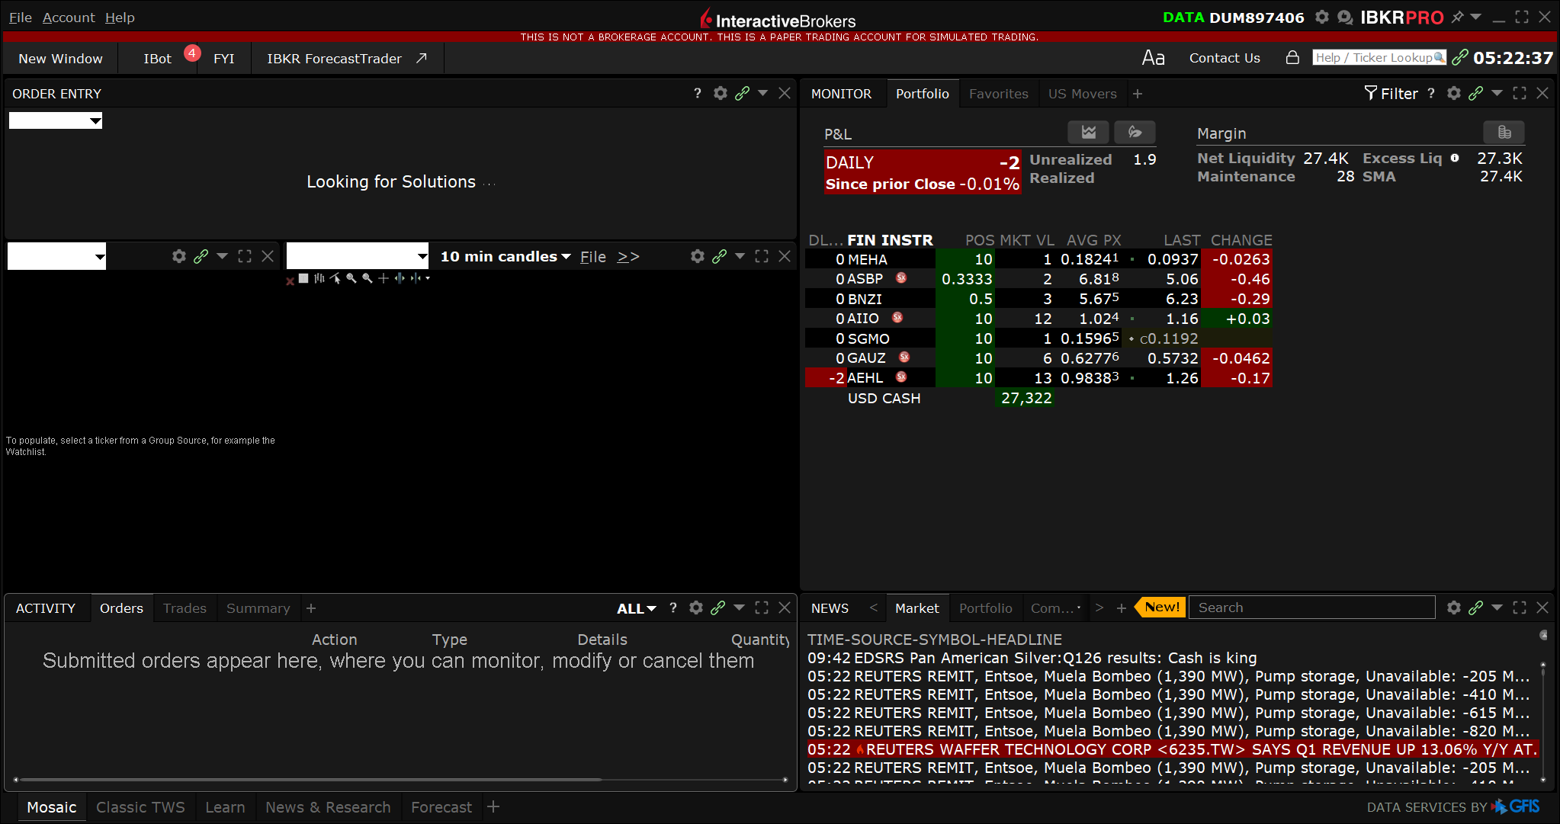Switch to the Favorites tab in Monitor
Screen dimensions: 1560x824
tap(998, 94)
